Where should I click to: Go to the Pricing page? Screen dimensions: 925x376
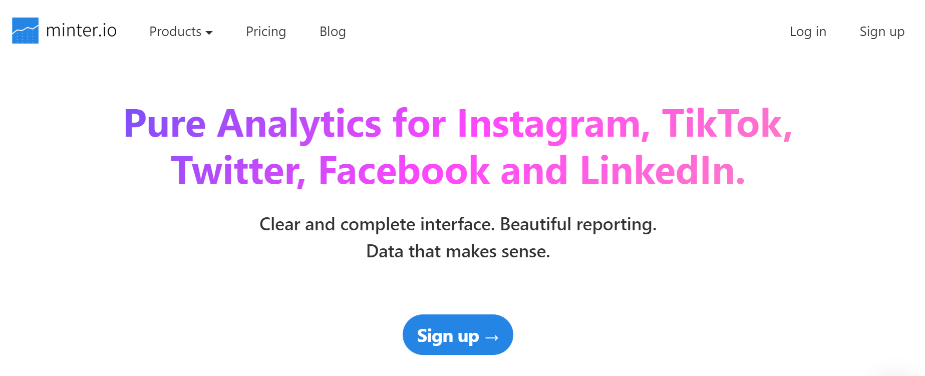click(266, 32)
